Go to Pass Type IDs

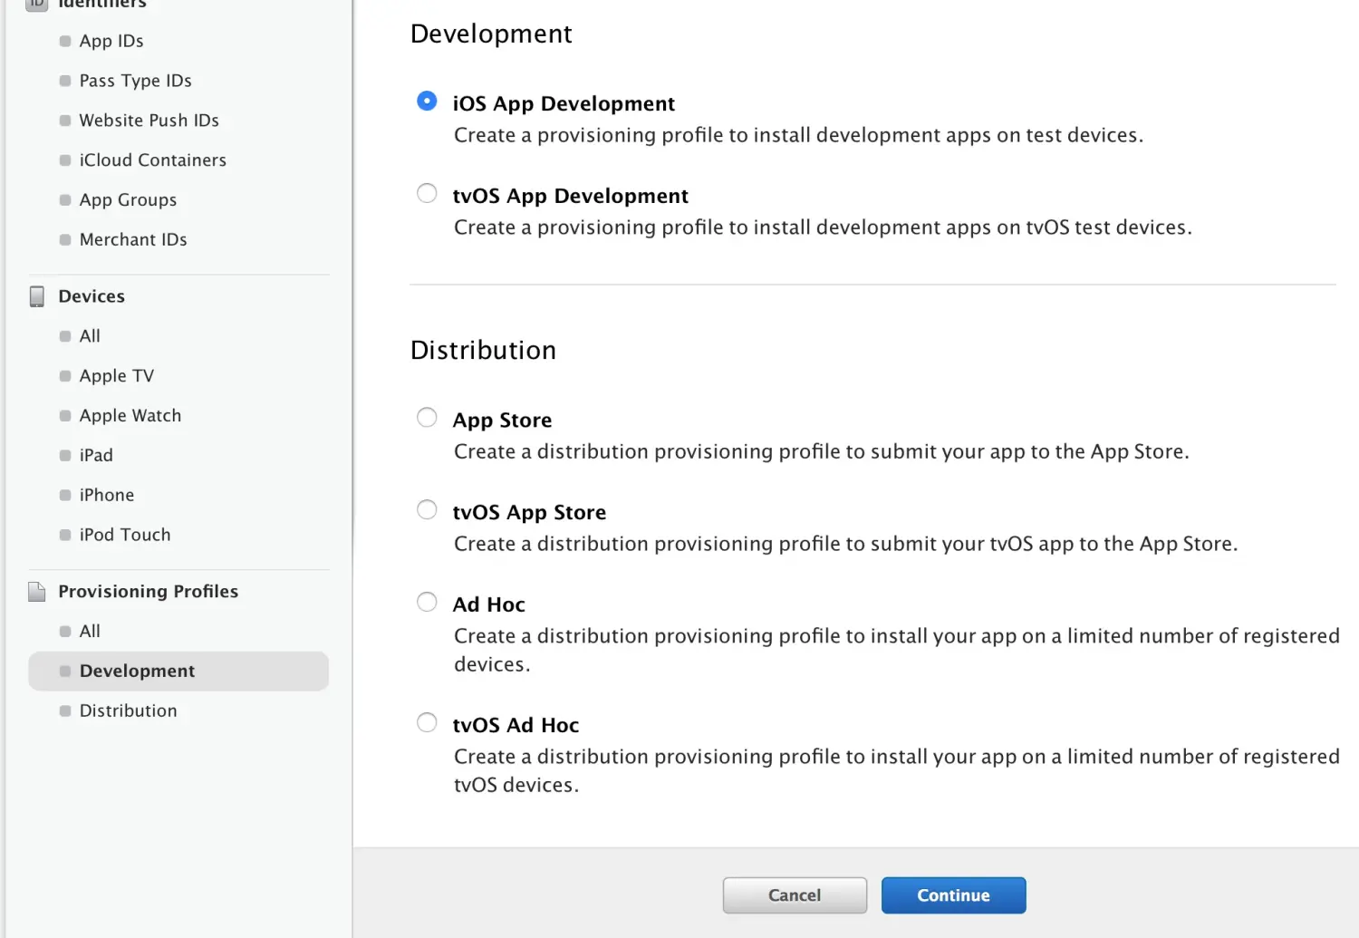click(135, 81)
